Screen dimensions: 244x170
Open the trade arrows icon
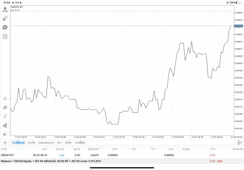click(x=5, y=19)
